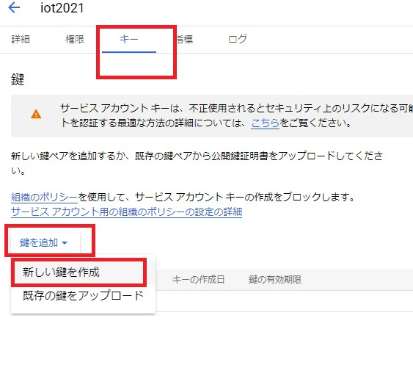Click the 鍵 section heading
The image size is (413, 365).
pos(18,79)
